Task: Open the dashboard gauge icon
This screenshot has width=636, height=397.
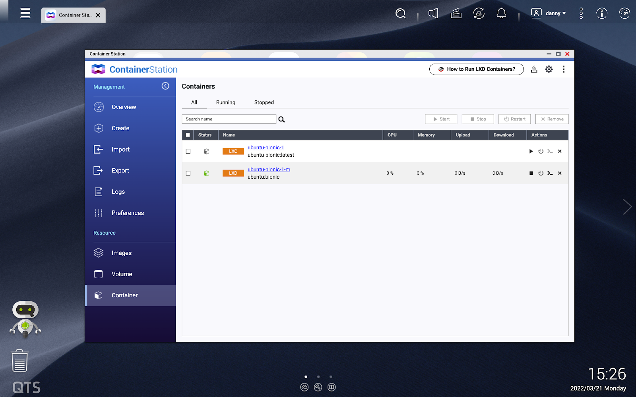Action: coord(624,13)
